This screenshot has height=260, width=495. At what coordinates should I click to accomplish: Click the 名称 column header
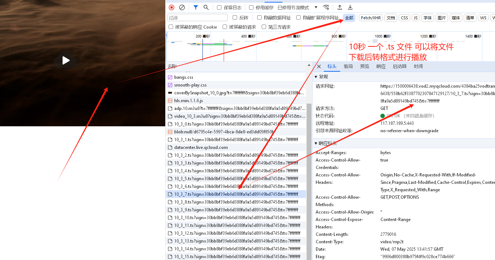[236, 66]
